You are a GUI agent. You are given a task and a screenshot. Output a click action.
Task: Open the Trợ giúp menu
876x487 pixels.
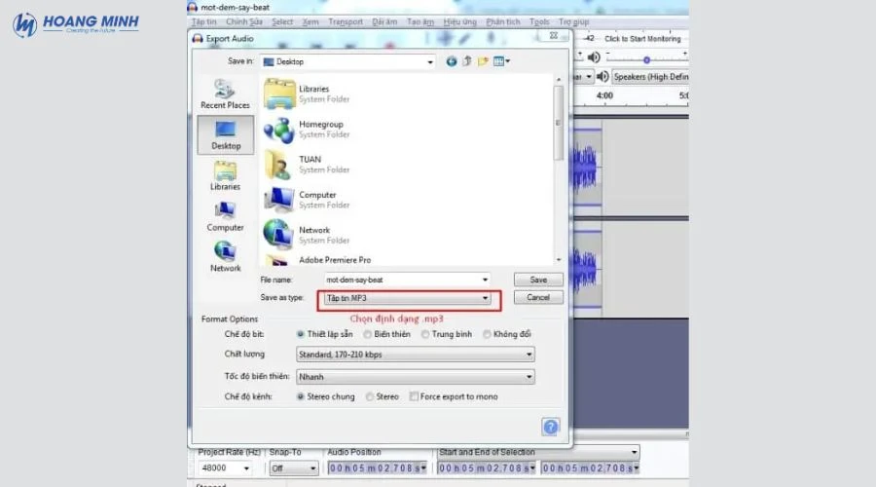click(573, 21)
